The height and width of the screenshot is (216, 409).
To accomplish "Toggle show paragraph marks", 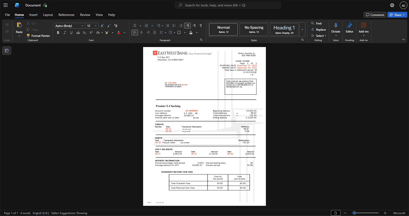I will point(201,26).
